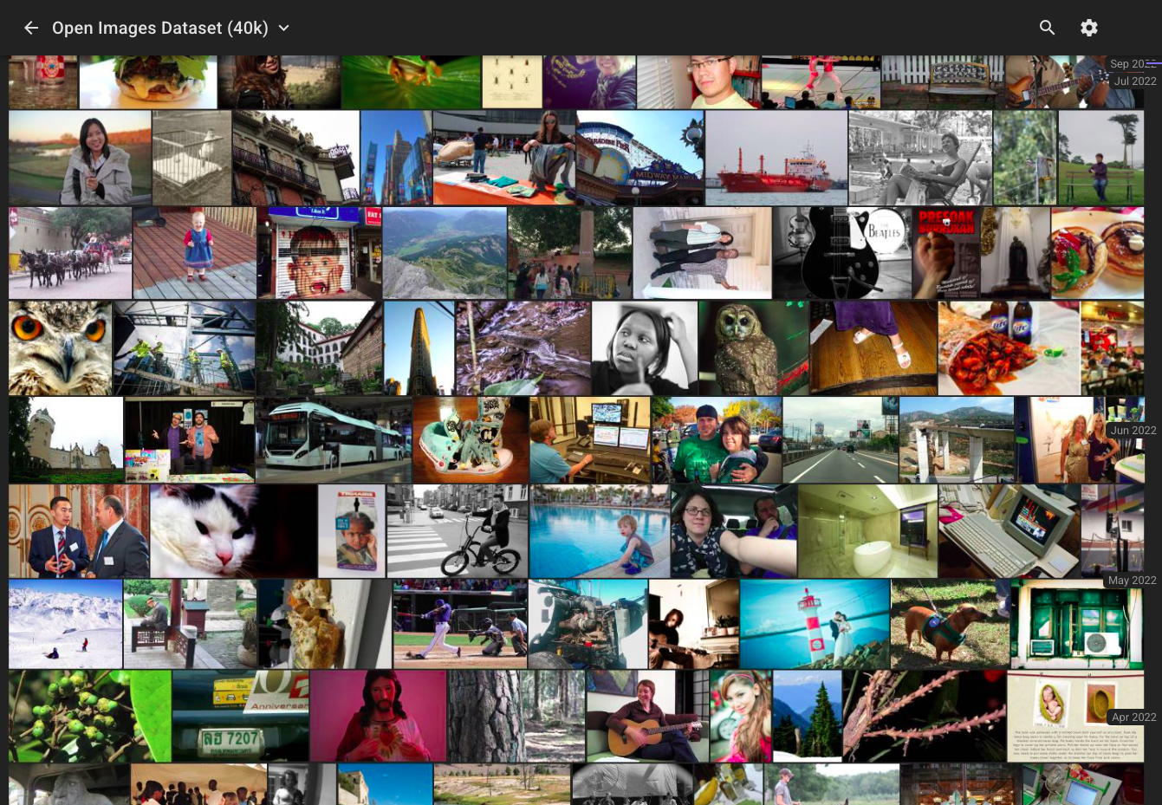
Task: Expand the Open Images Dataset (40k) dropdown arrow
Action: click(x=283, y=28)
